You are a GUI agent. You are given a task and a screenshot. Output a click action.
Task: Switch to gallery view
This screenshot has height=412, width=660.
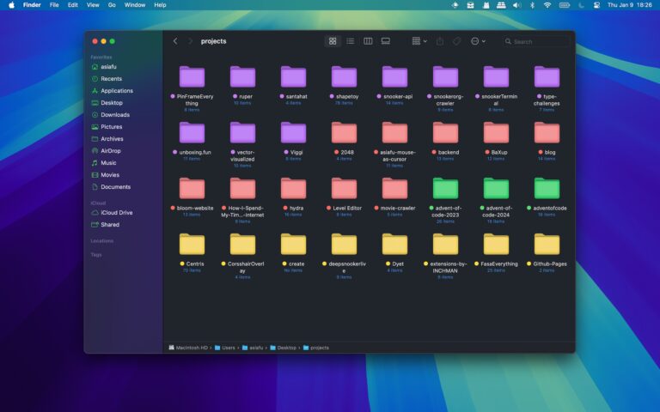(x=386, y=41)
